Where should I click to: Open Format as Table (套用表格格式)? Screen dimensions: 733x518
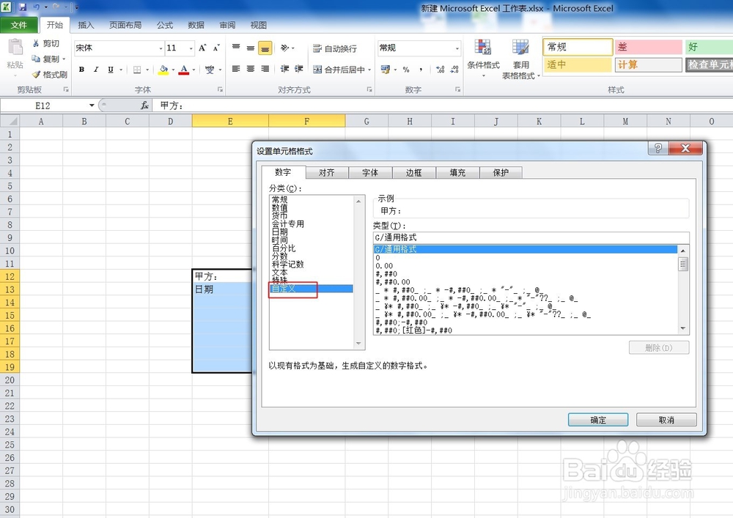520,59
